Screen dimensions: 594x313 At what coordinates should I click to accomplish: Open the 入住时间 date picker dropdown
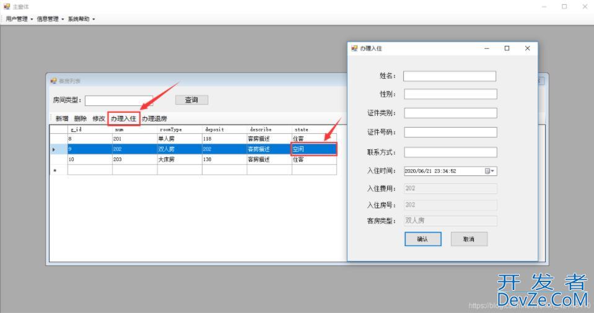pyautogui.click(x=490, y=171)
